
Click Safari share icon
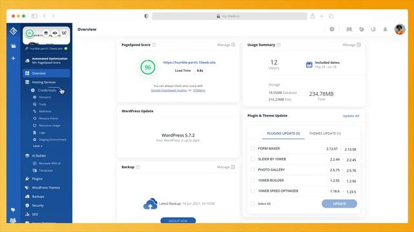[312, 16]
